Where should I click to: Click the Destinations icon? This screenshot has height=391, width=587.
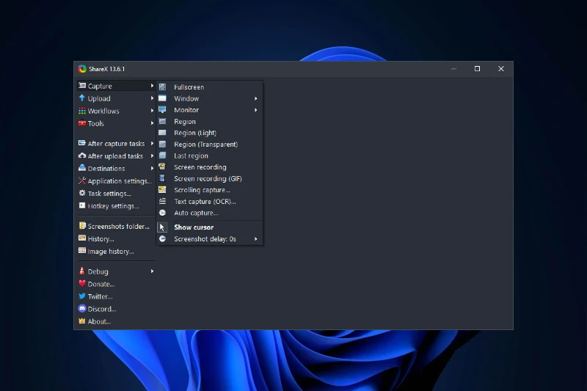82,168
